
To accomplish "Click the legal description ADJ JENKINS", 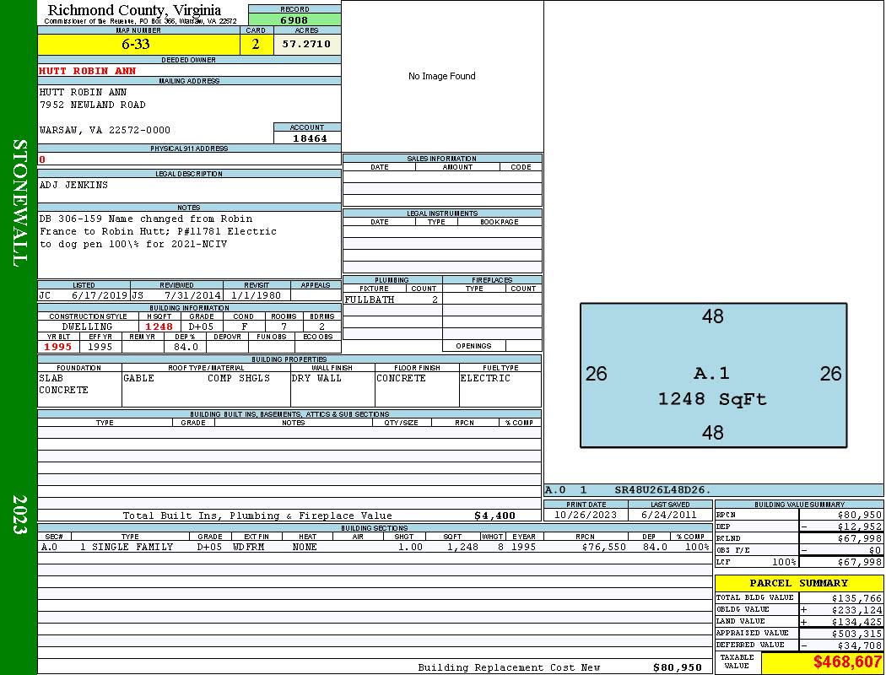I will [74, 185].
